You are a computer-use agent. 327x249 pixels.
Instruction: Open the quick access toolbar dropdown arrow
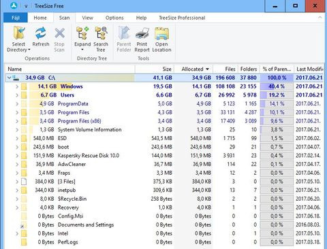coord(26,6)
